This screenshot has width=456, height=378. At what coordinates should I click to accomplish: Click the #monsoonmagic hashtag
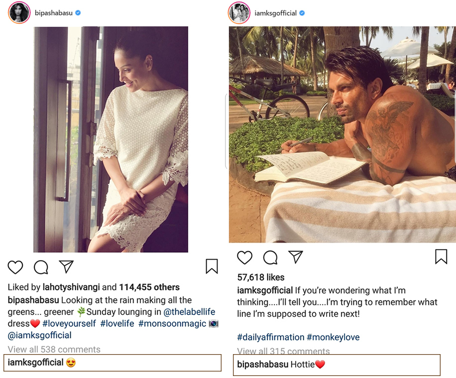pos(172,324)
